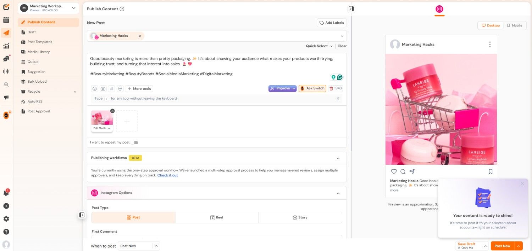The image size is (532, 251).
Task: Open the Edit Media dropdown
Action: 102,128
